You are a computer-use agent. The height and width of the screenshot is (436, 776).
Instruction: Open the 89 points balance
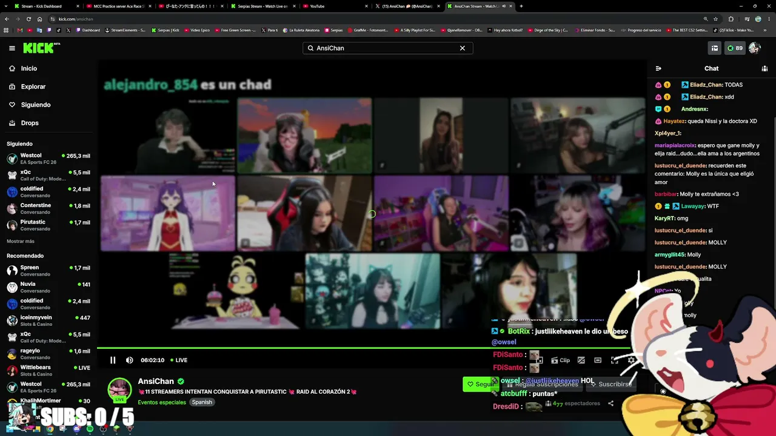[735, 48]
